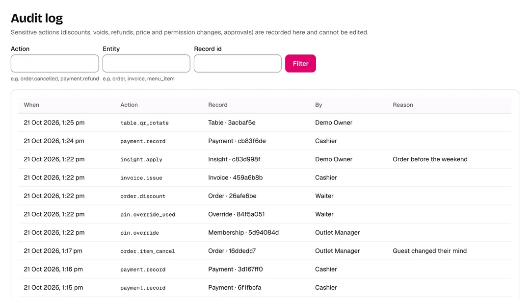Click Waiter in the order.discount row
530x299 pixels.
point(324,196)
